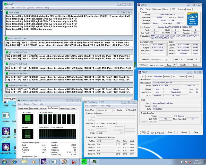Viewport: 206px width, 165px height.
Task: Open Windows Explorer folder icon on taskbar
Action: pos(24,162)
